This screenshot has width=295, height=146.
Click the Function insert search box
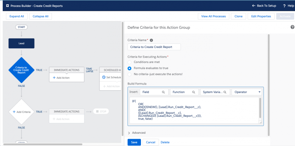click(184, 92)
